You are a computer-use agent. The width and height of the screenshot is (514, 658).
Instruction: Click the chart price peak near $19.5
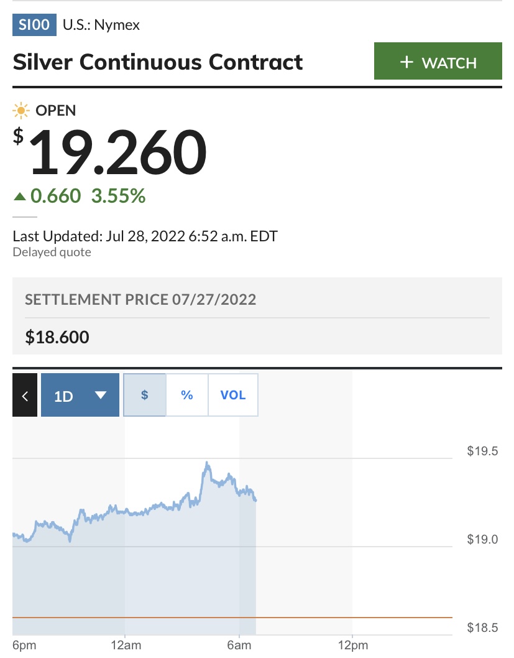pos(207,463)
